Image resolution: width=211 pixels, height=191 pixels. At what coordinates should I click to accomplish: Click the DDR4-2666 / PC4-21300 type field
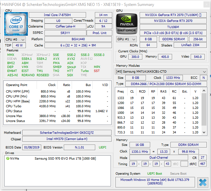[166, 84]
